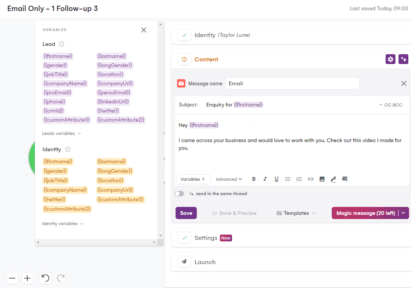Insert Lead {{firstname}} variable
Screen dimensions: 411x288
click(x=58, y=56)
